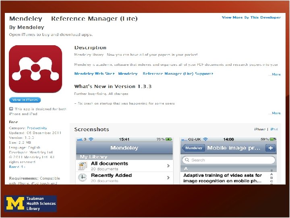Viewport: 290px width, 218px height.
Task: Click the My Library section header
Action: pos(124,157)
